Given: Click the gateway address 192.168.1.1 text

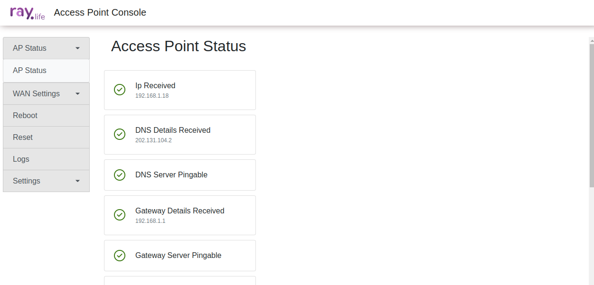Looking at the screenshot, I should [150, 221].
